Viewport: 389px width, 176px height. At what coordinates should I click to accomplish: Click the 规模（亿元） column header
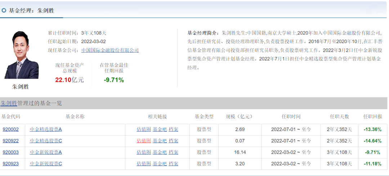[240, 116]
